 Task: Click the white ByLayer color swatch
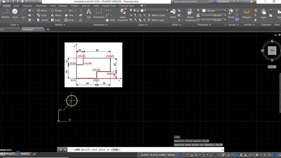point(204,11)
